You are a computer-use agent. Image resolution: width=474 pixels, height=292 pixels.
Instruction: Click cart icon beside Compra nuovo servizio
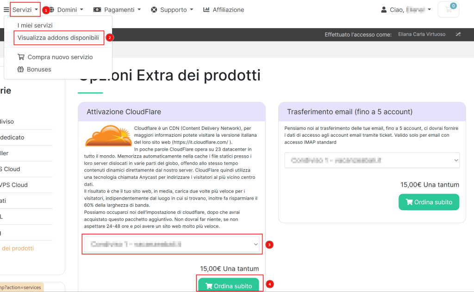pos(21,57)
